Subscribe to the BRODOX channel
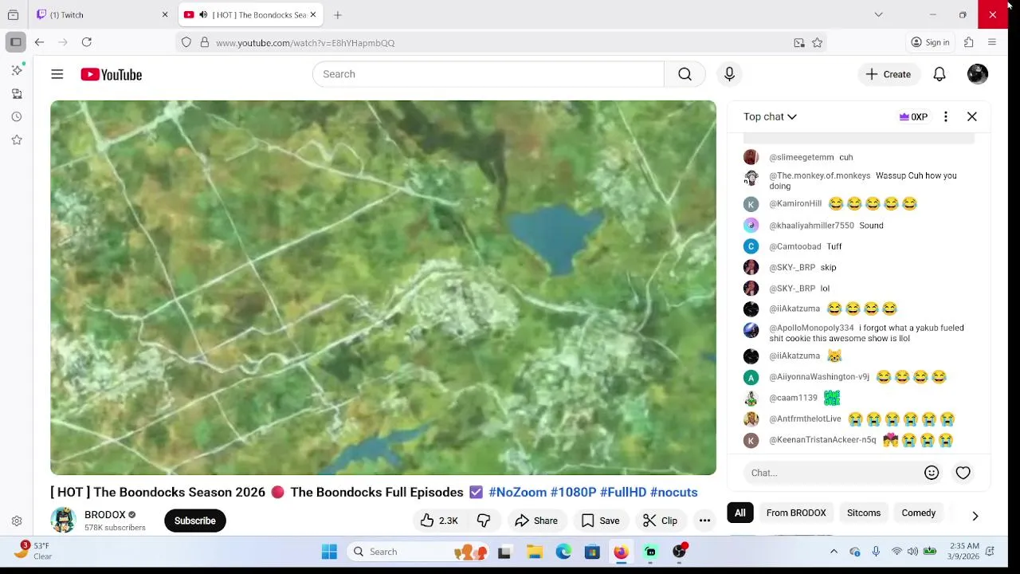Viewport: 1020px width, 574px height. click(195, 521)
